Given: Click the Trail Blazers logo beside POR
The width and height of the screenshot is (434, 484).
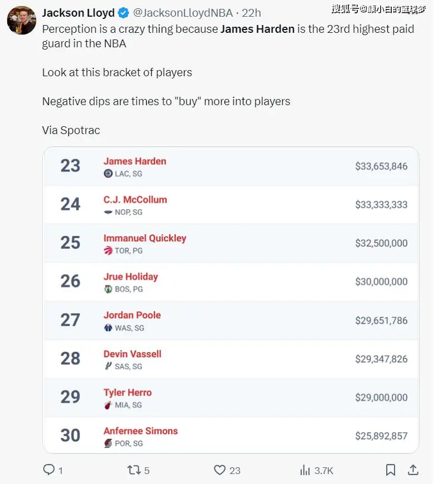Looking at the screenshot, I should click(108, 443).
